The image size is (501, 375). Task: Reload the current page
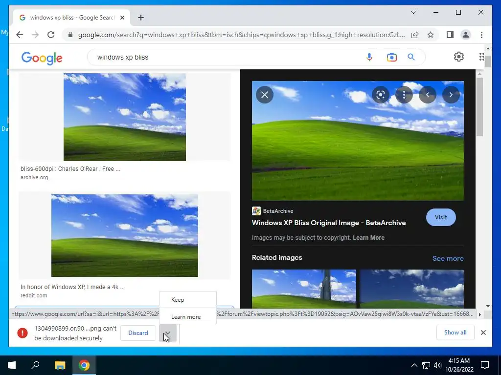point(51,35)
